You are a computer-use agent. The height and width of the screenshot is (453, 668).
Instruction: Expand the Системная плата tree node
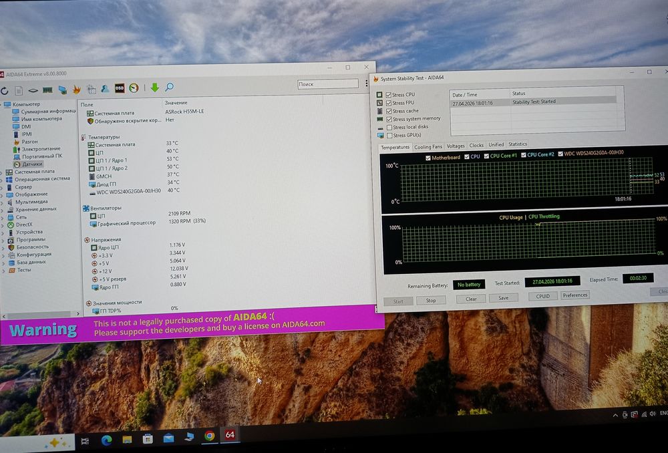click(1, 172)
